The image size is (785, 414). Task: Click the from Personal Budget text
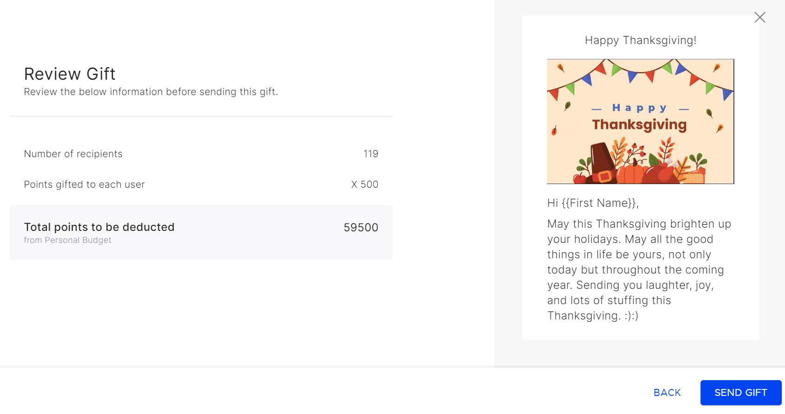(68, 240)
